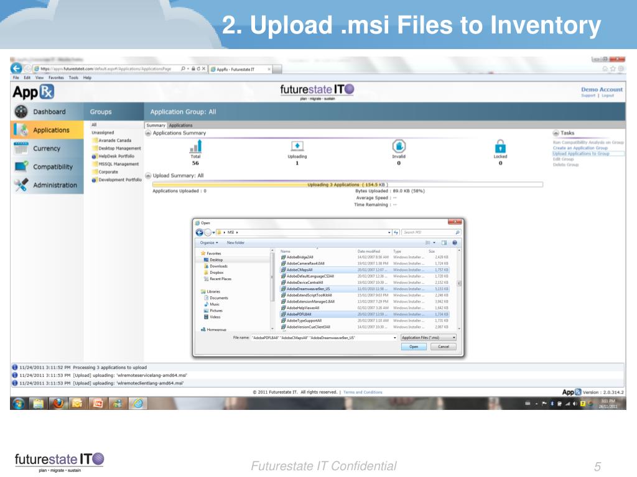This screenshot has width=637, height=477.
Task: Click the Windows Start orb
Action: 19,403
